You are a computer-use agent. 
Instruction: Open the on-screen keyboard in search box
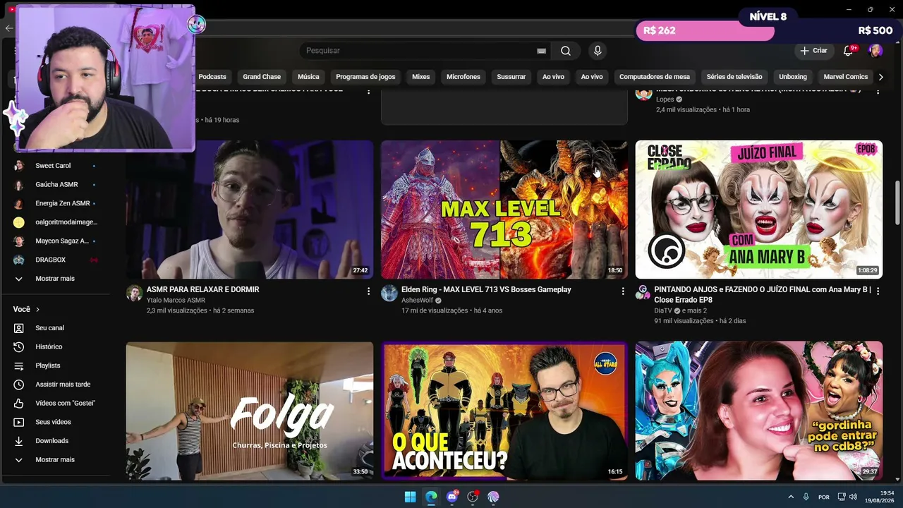pos(541,51)
